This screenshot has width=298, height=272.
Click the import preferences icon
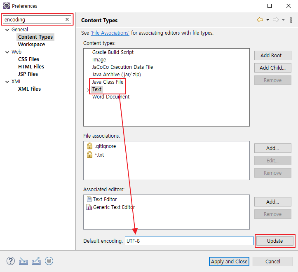23,261
